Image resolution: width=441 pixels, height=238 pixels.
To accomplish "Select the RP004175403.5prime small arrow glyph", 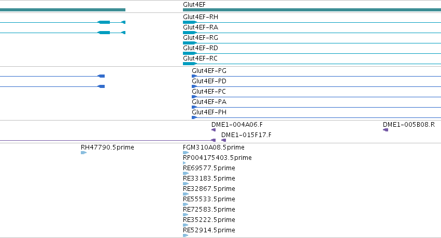I will (184, 163).
